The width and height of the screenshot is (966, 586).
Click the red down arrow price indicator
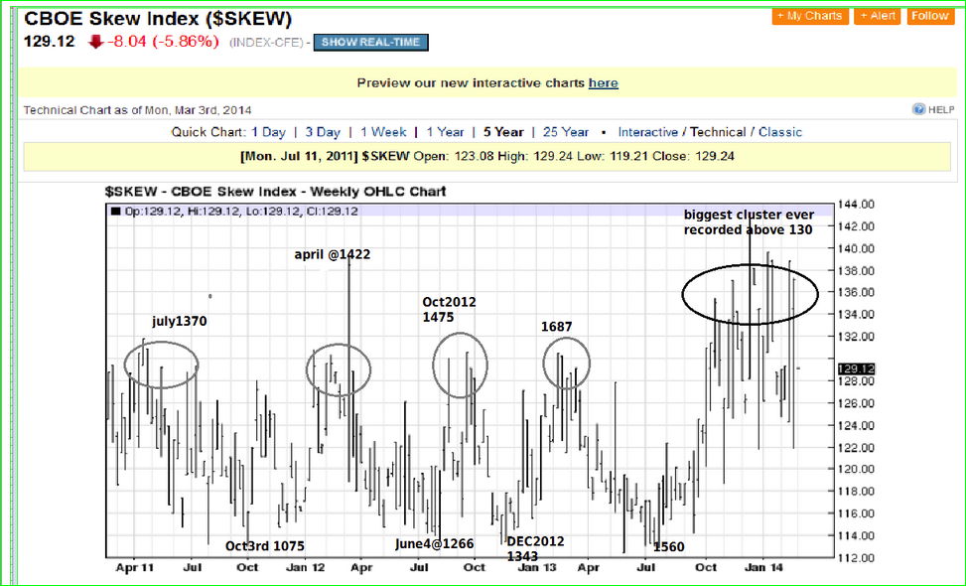[95, 42]
